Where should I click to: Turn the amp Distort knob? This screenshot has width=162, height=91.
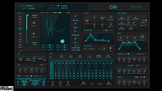coord(121,38)
